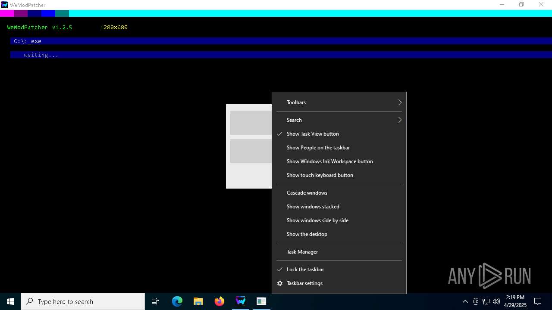The image size is (552, 310).
Task: Open Task View from the taskbar
Action: click(155, 301)
